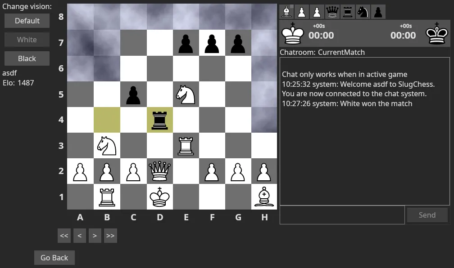Click the captured black queen icon
Viewport: 454px width, 268px height.
tap(332, 12)
